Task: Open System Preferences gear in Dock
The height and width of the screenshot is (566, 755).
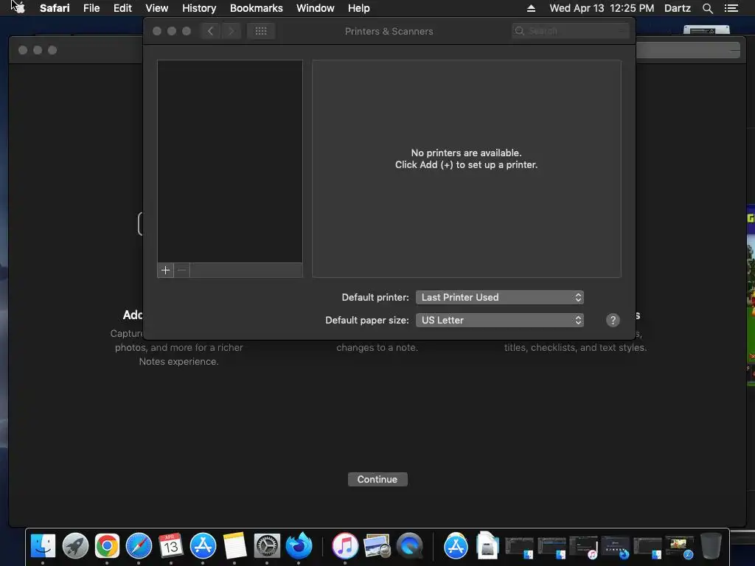Action: [267, 546]
